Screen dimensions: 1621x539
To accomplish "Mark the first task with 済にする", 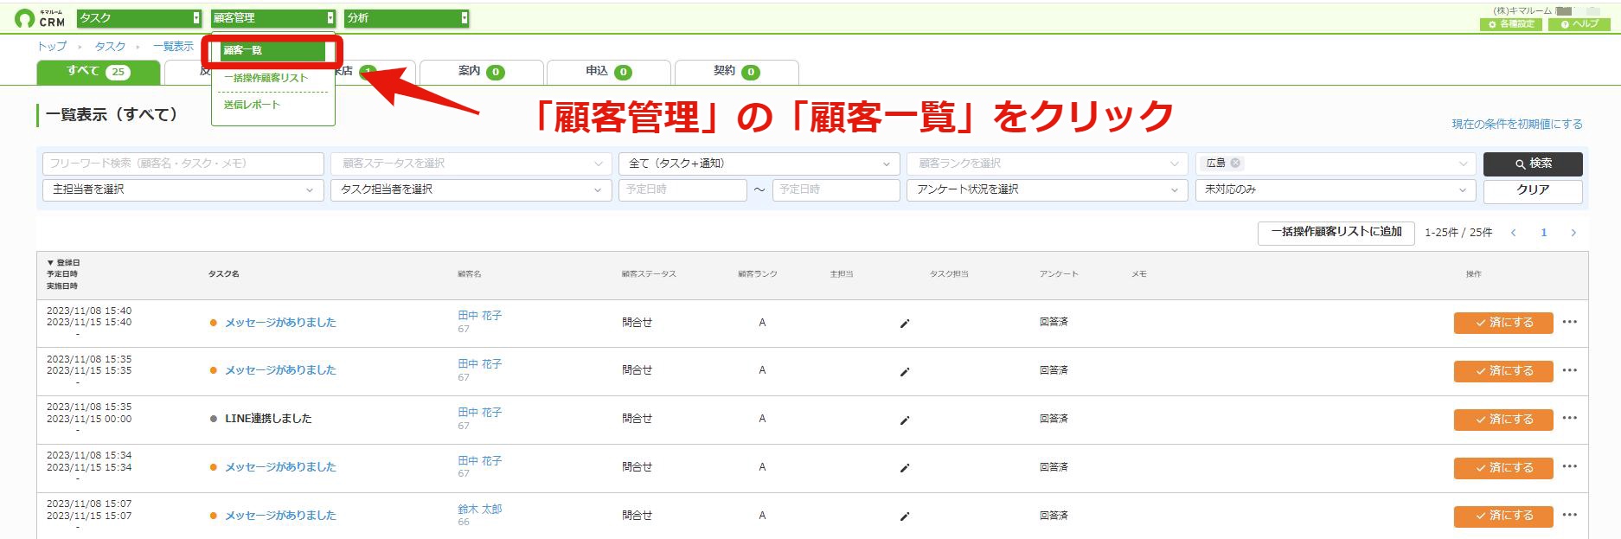I will [1503, 323].
